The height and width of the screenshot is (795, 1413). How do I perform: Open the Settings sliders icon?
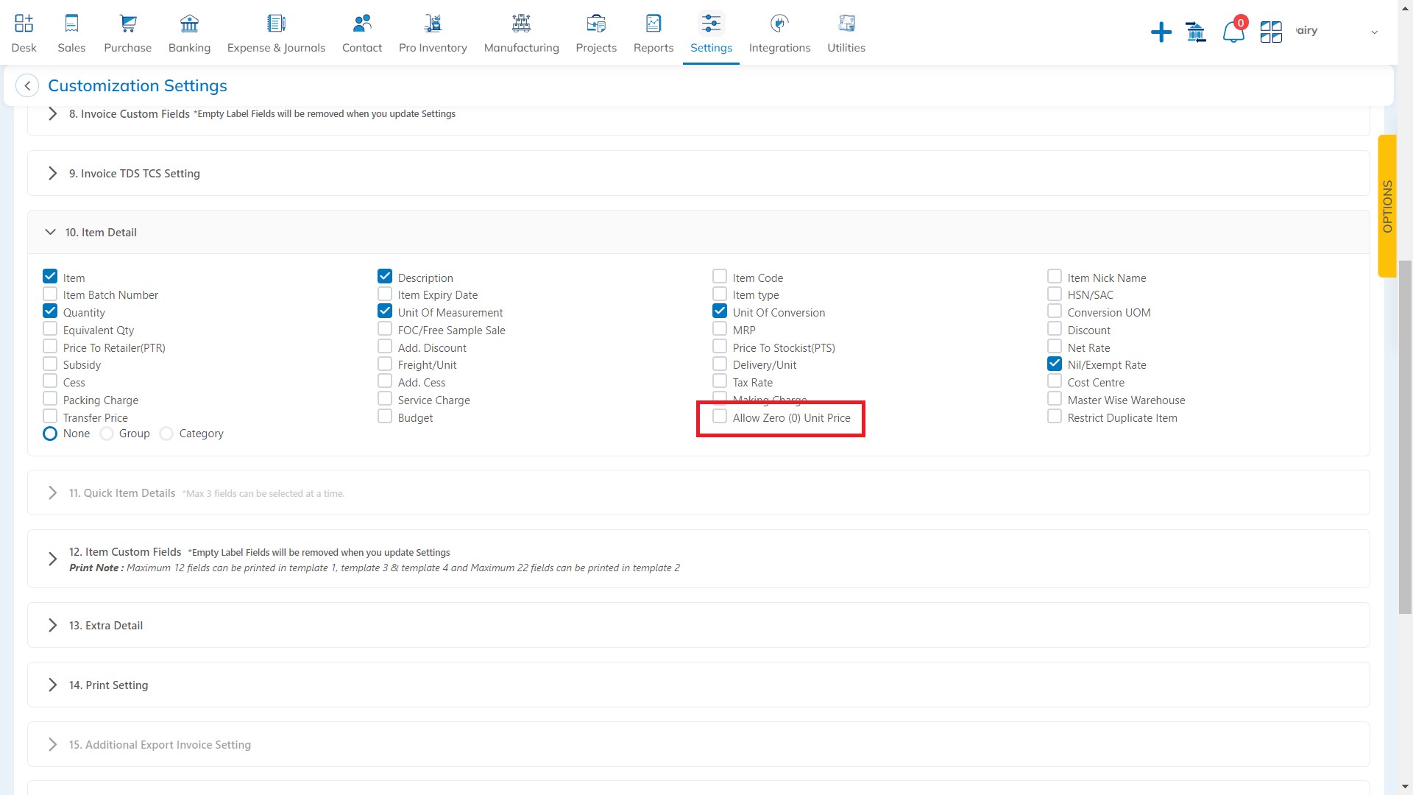point(711,24)
